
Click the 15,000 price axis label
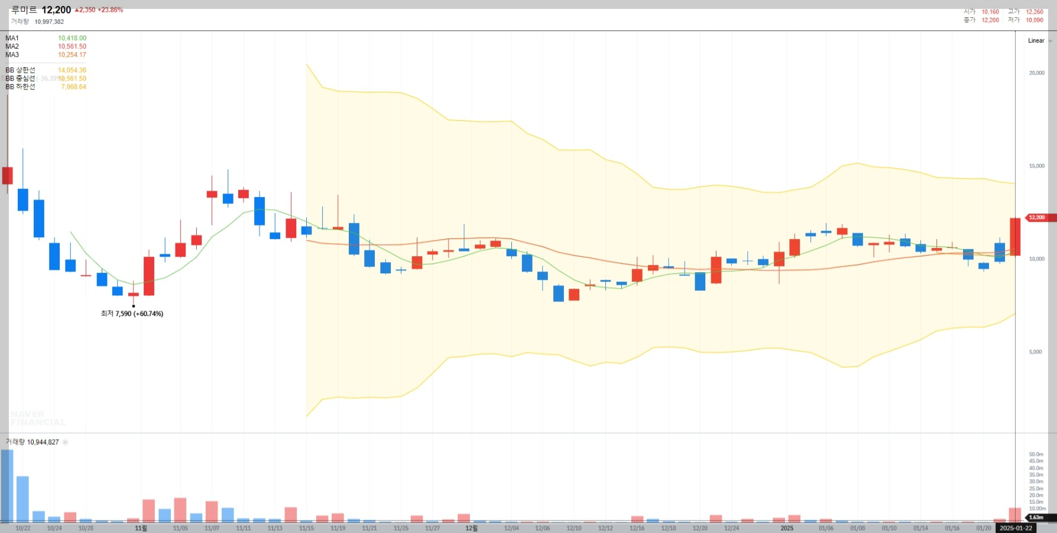pos(1036,166)
